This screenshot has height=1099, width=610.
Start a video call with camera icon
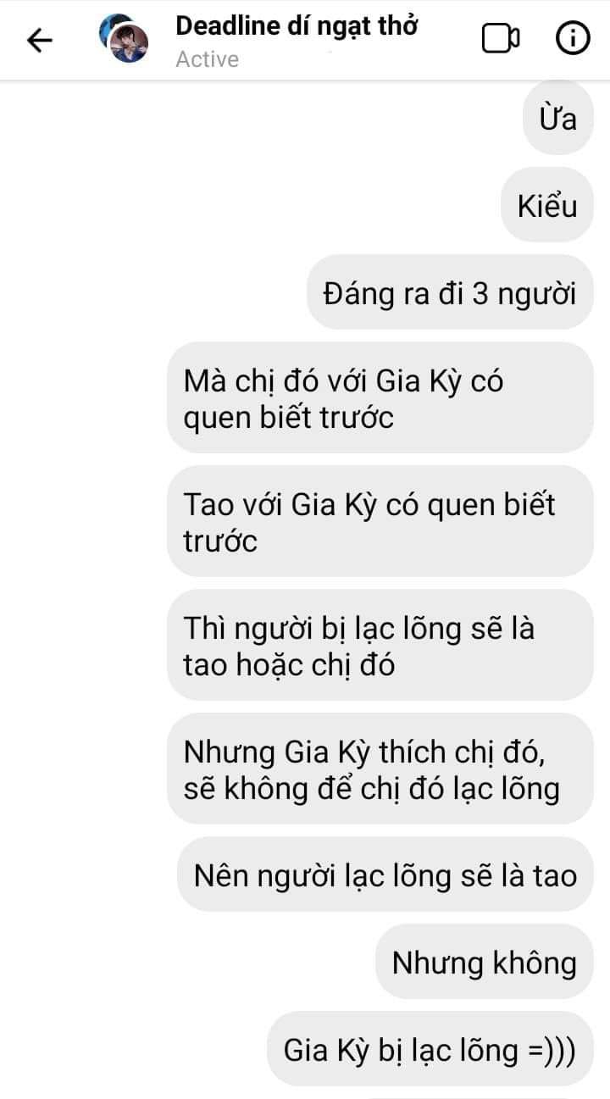(x=501, y=39)
